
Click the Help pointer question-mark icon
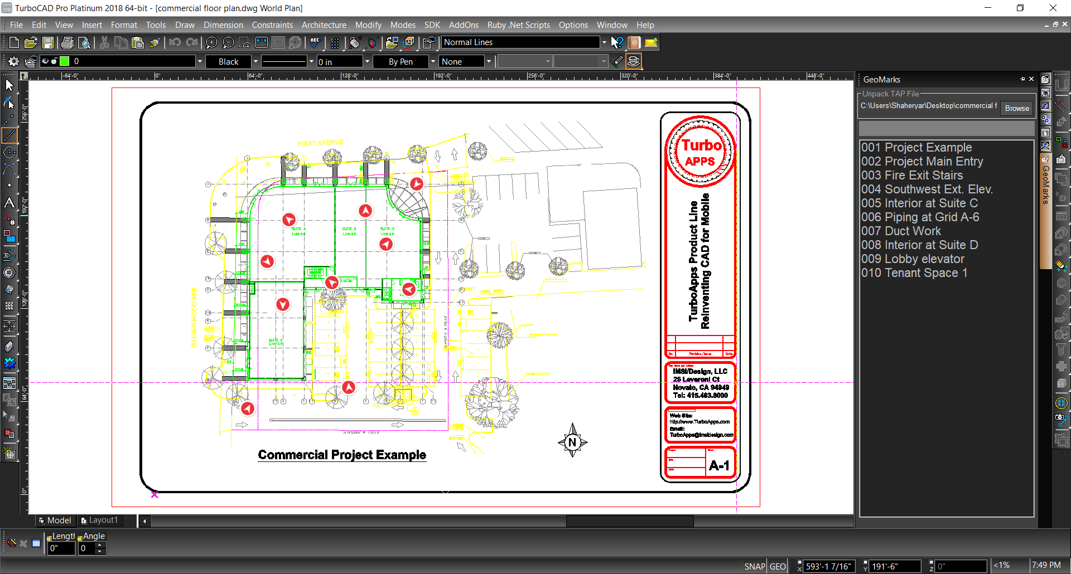pyautogui.click(x=617, y=42)
